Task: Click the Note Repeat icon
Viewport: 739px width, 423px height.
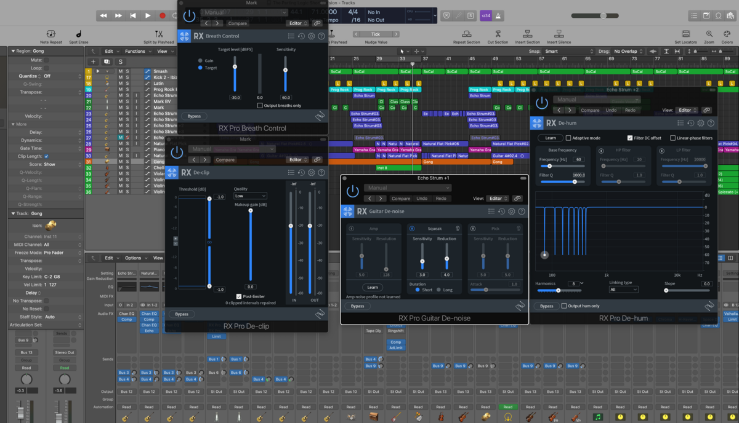Action: coord(51,34)
